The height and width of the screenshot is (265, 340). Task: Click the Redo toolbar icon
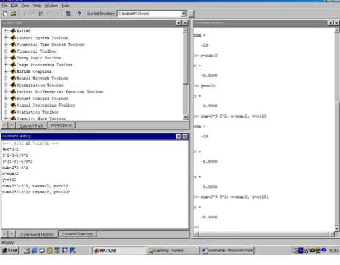point(57,14)
